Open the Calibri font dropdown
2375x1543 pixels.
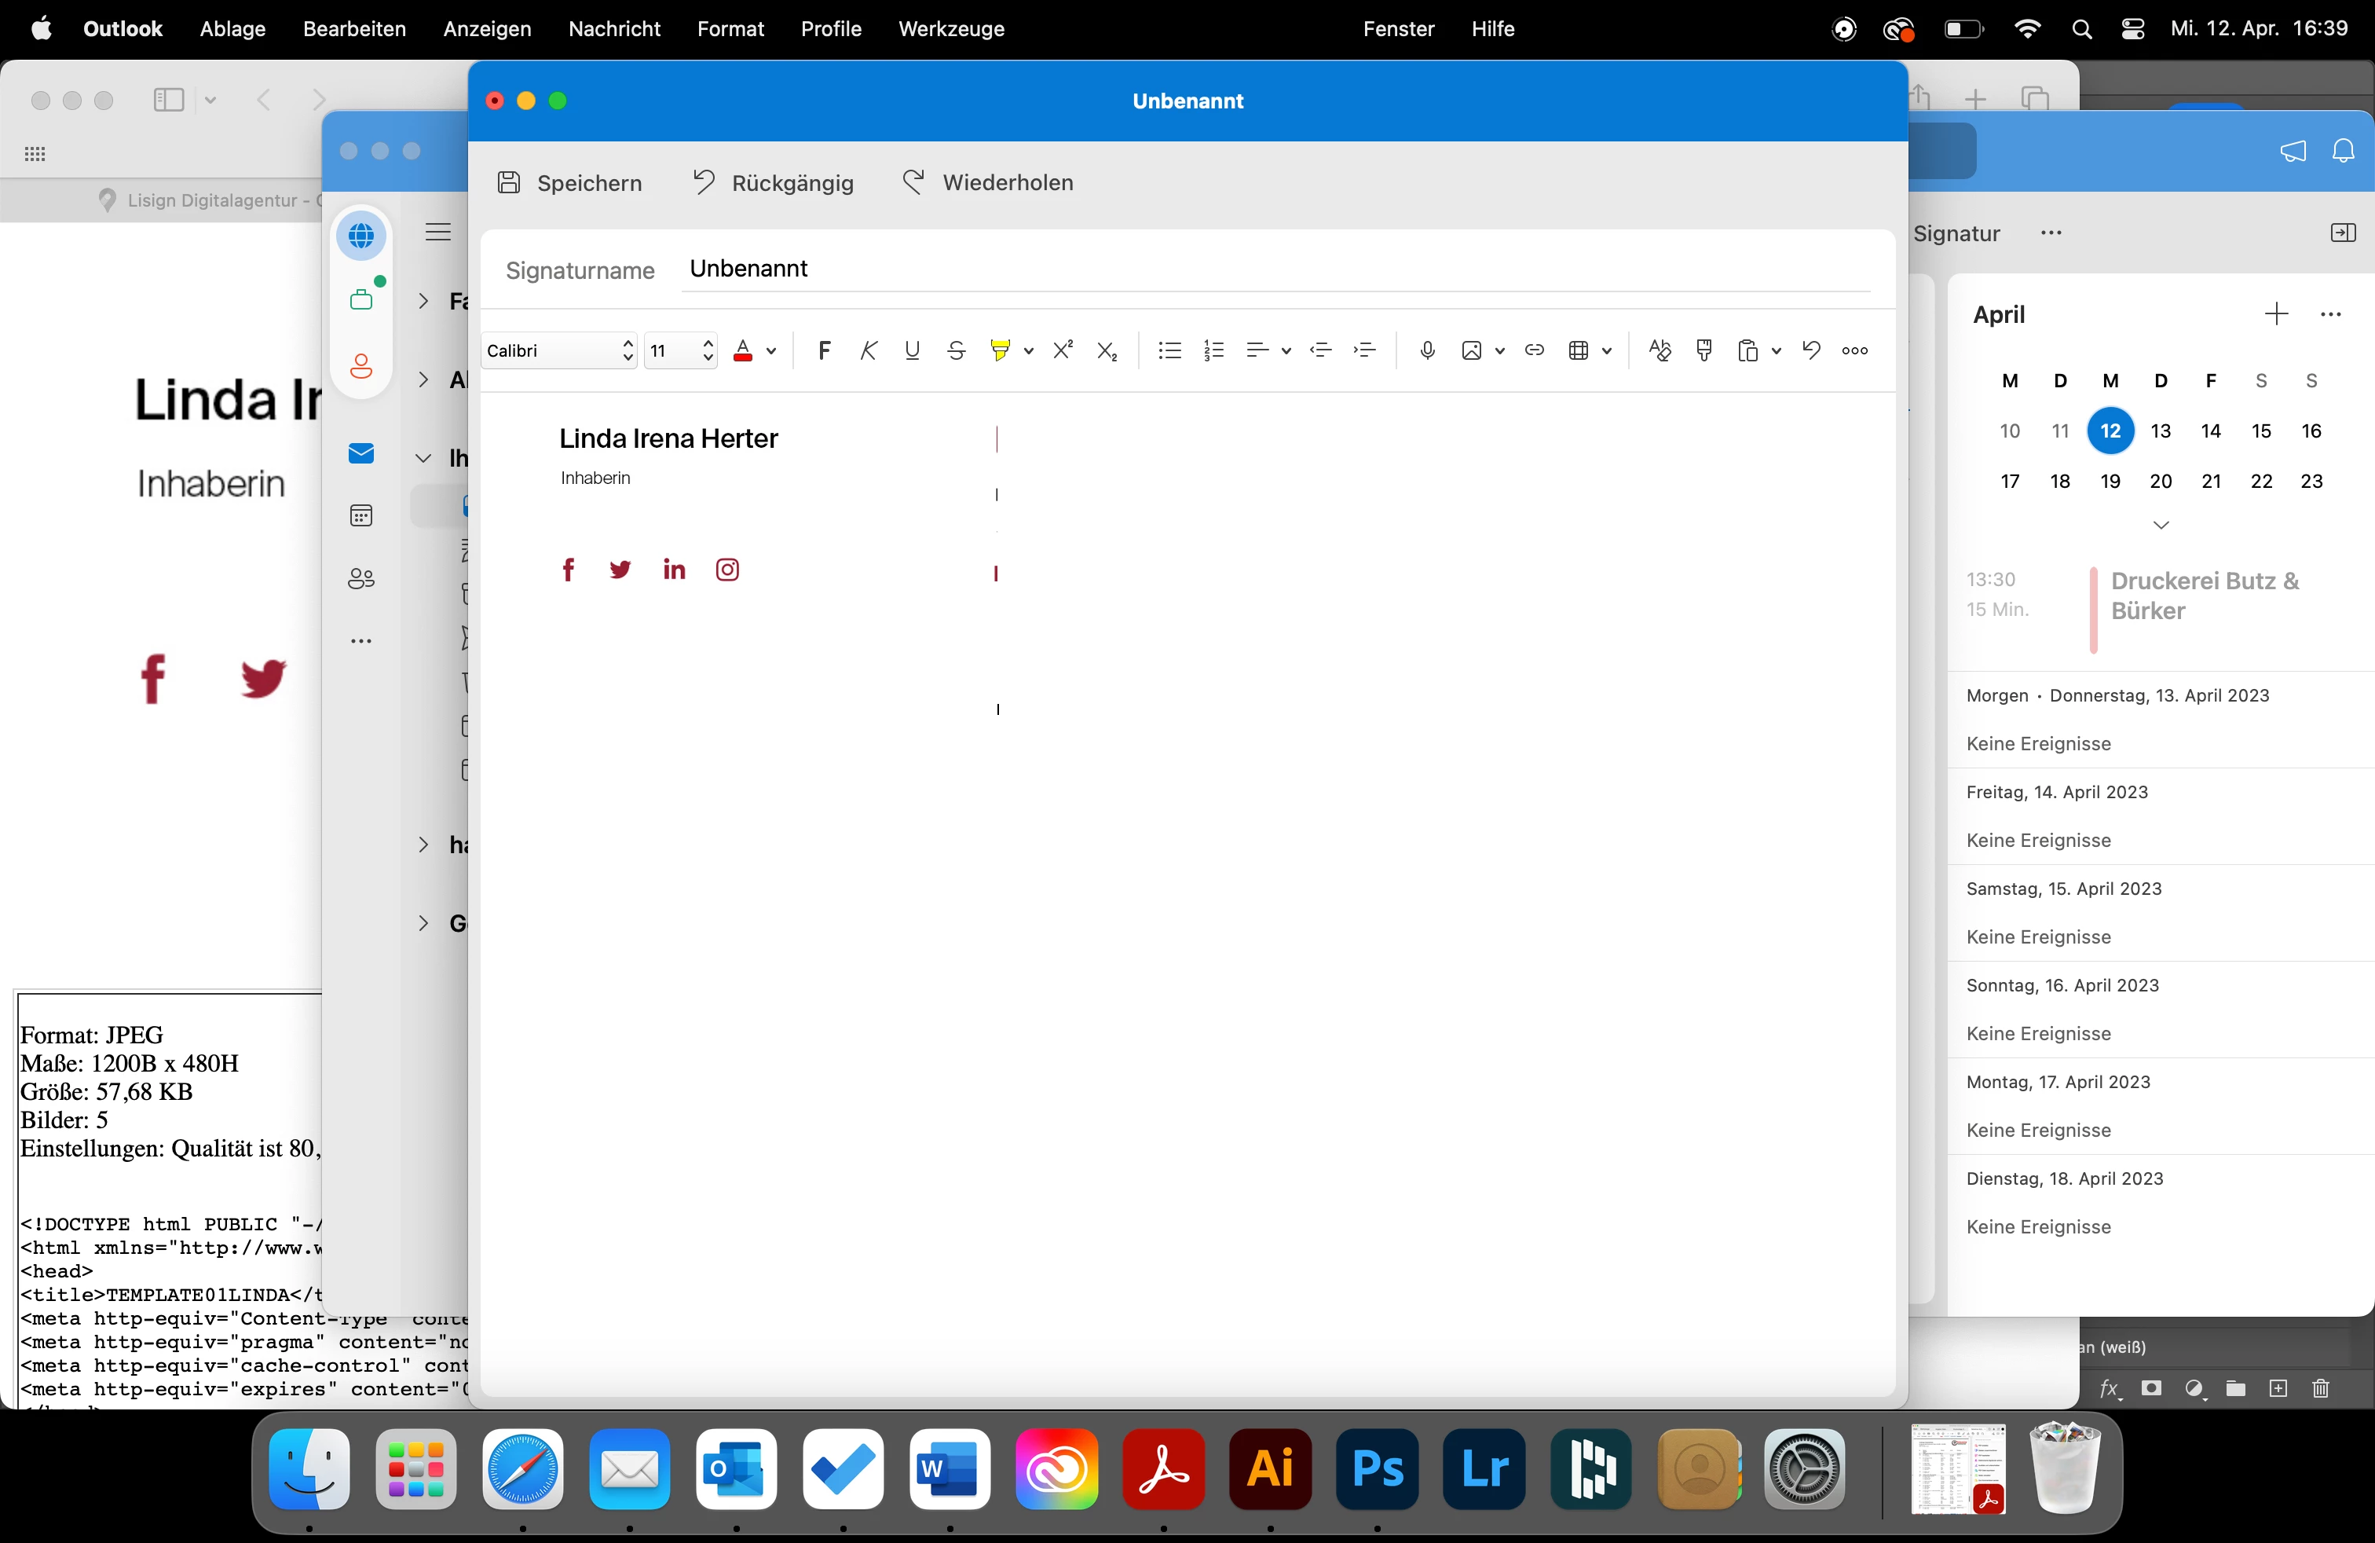pos(559,350)
